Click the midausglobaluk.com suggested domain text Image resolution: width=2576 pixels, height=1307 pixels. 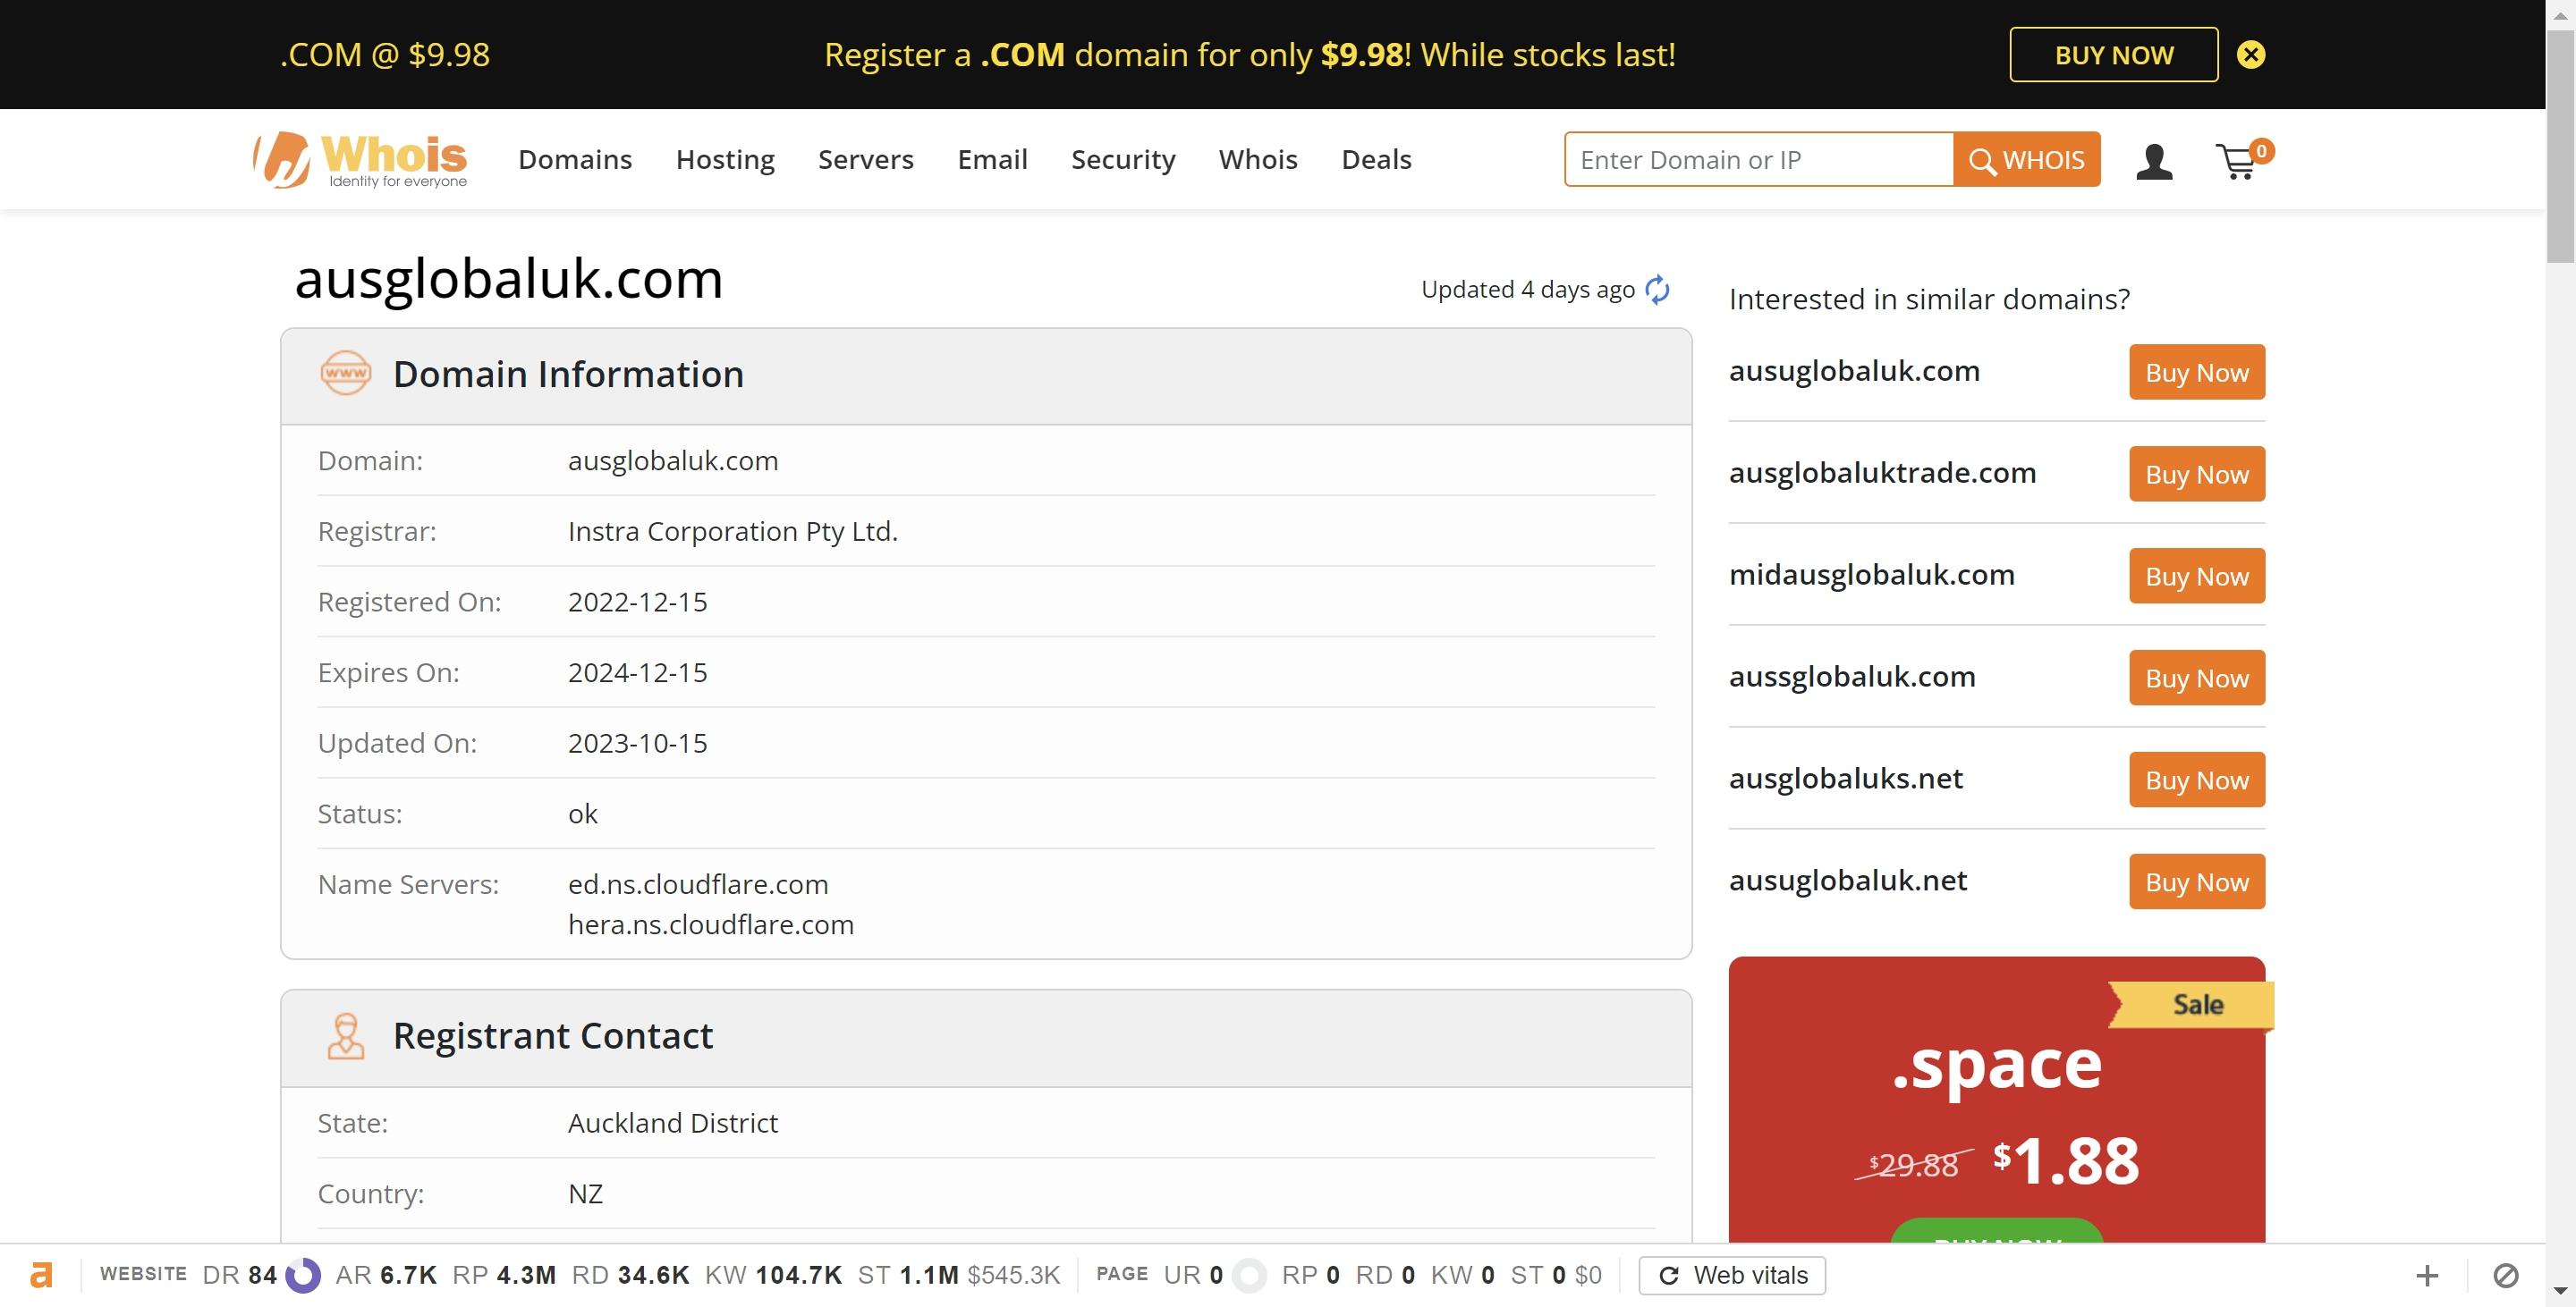[1871, 575]
